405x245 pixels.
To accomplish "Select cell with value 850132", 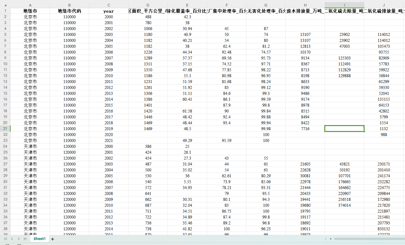I will coord(384,229).
